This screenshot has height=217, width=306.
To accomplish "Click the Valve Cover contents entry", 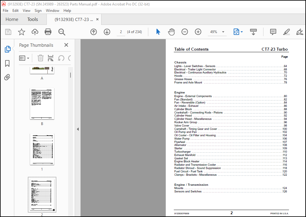I will click(230, 126).
